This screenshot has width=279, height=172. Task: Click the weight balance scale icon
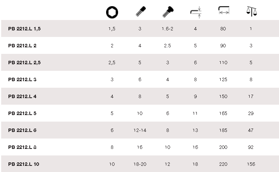[251, 12]
